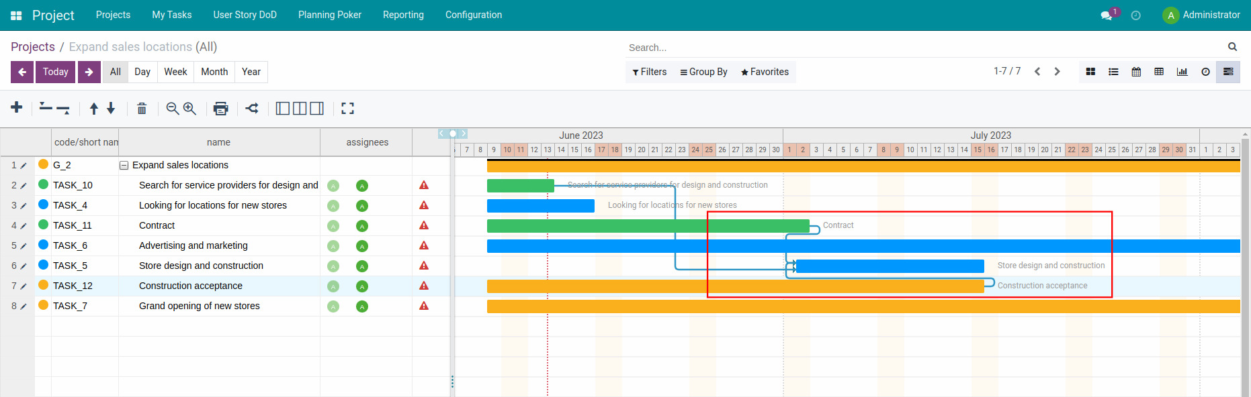Image resolution: width=1251 pixels, height=397 pixels.
Task: Select the Week time scale
Action: pos(175,72)
